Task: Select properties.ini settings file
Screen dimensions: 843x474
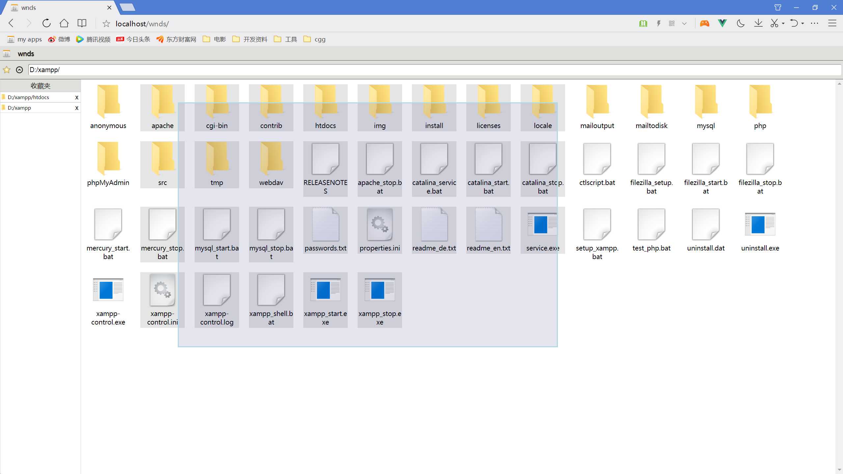Action: (380, 230)
